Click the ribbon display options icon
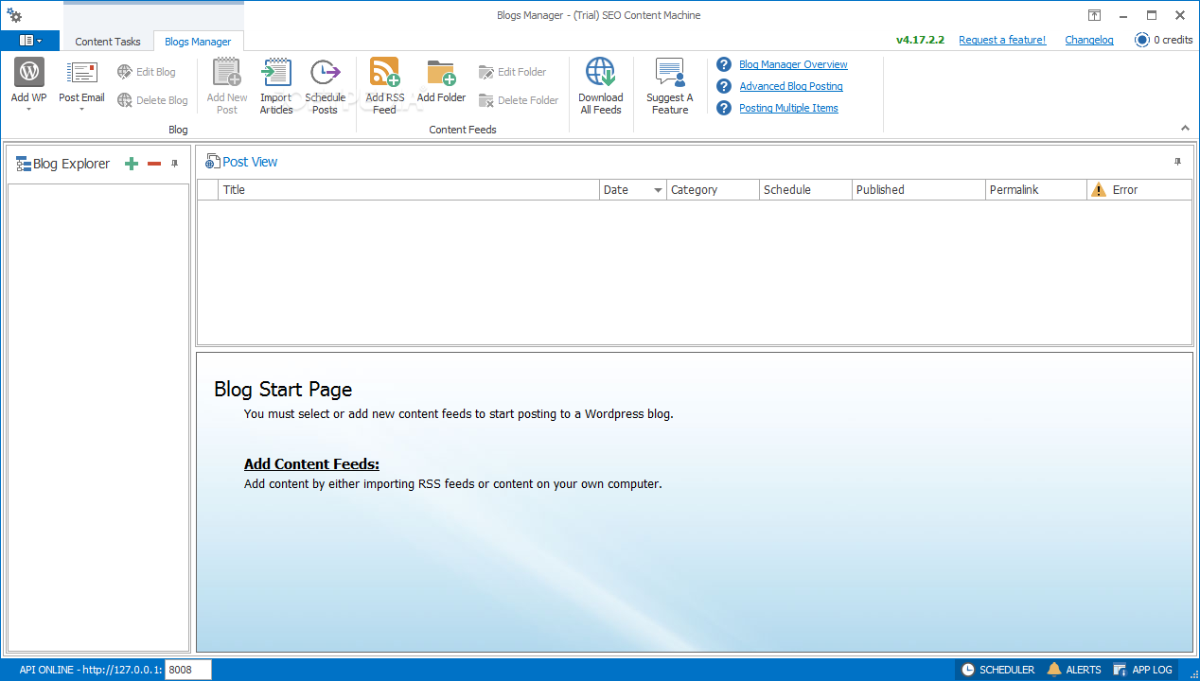This screenshot has width=1200, height=681. [x=1094, y=15]
